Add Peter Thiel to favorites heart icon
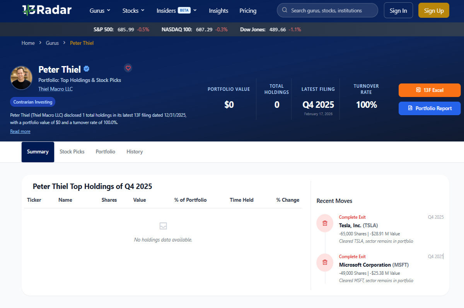The image size is (464, 308). tap(128, 68)
